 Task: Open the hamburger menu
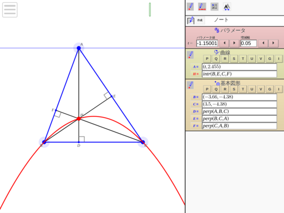pyautogui.click(x=10, y=10)
